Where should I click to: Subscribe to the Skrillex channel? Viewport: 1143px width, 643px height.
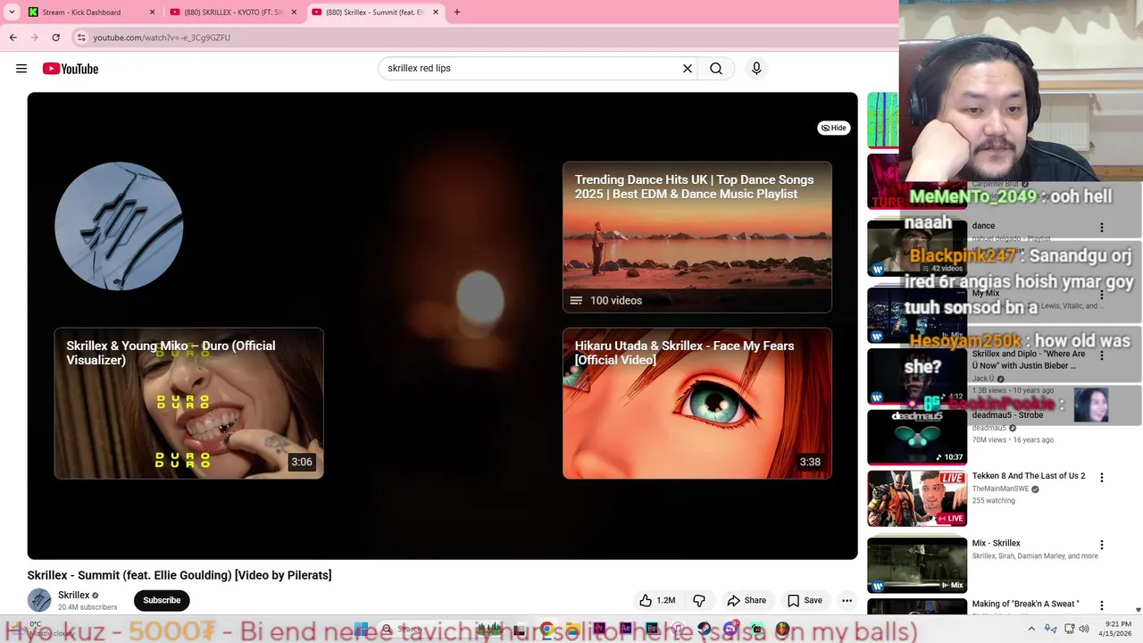tap(162, 600)
